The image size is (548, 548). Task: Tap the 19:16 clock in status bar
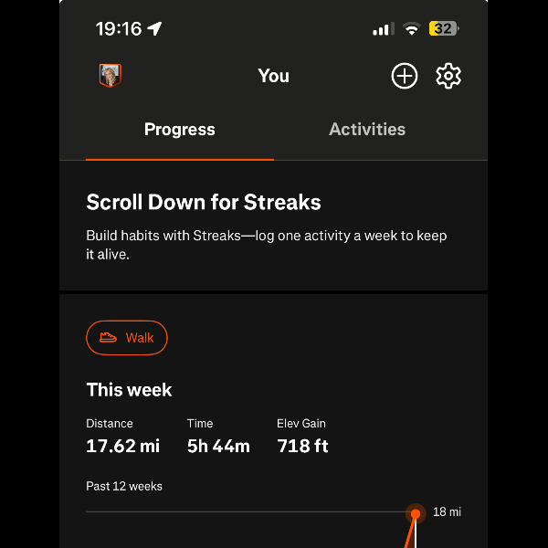pos(119,29)
